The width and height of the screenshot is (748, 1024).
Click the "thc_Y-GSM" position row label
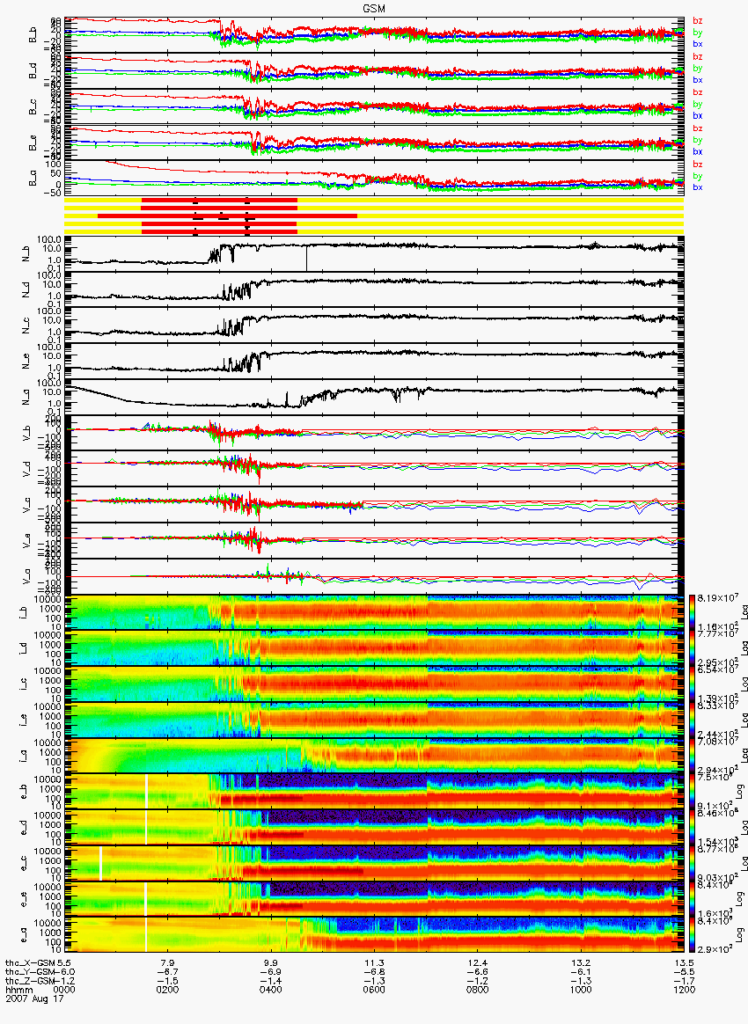point(30,972)
